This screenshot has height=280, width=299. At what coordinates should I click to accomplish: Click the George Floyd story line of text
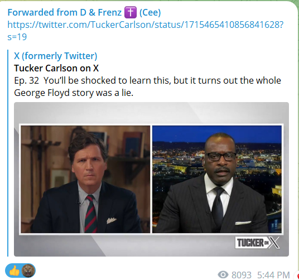(x=74, y=93)
